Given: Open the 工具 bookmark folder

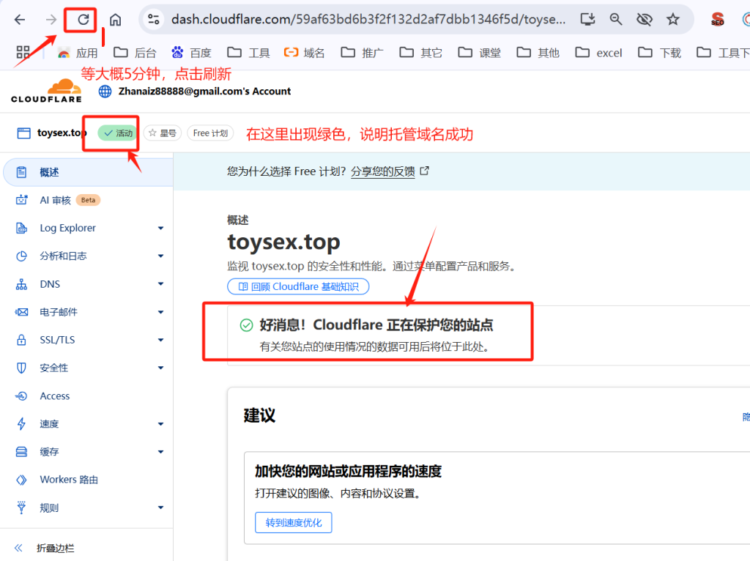Looking at the screenshot, I should (249, 53).
